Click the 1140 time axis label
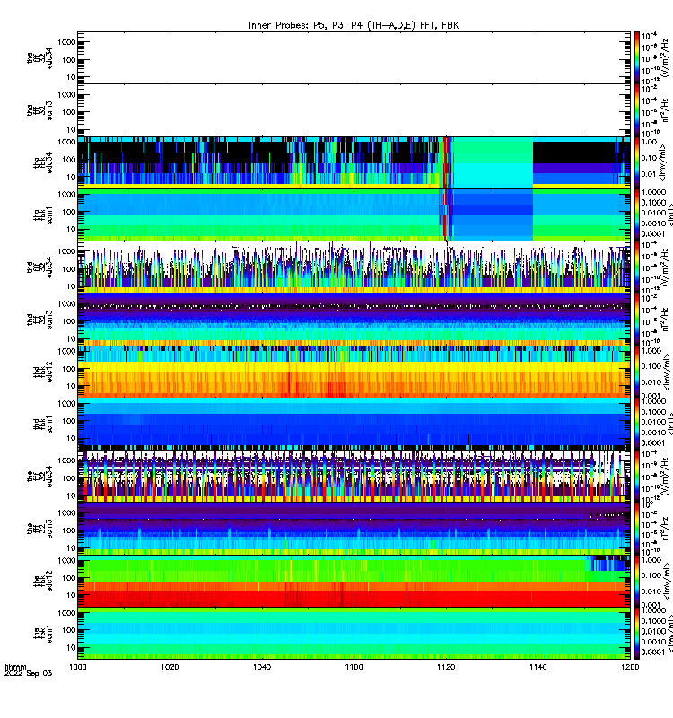673x718 pixels. tap(538, 667)
